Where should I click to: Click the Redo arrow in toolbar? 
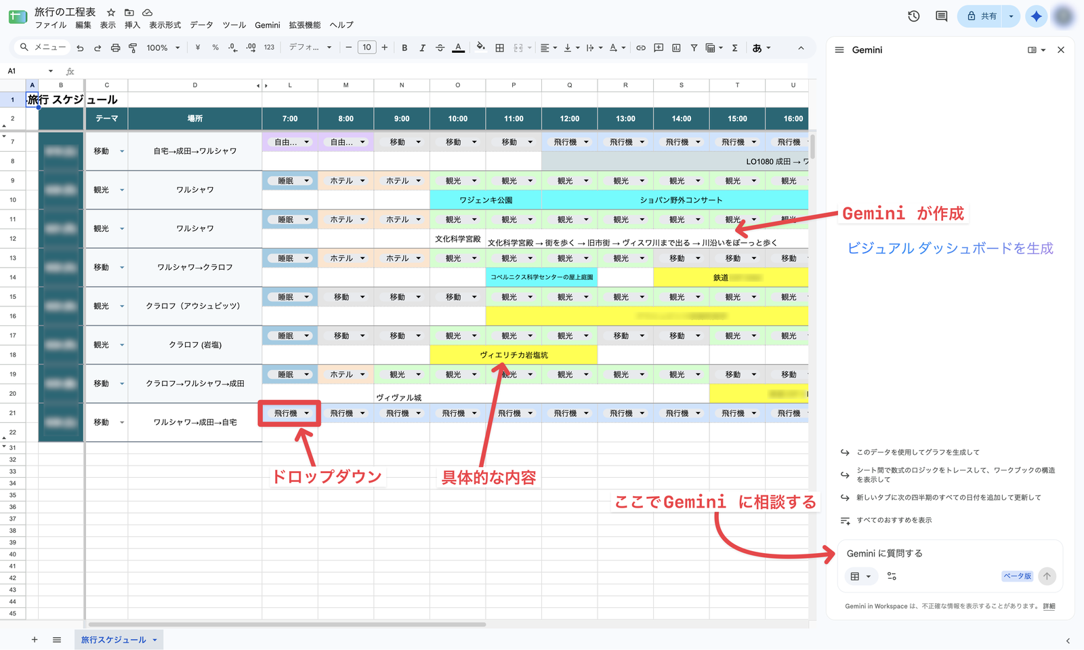pyautogui.click(x=98, y=47)
